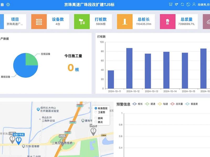Open the 总浆量 card

[179, 22]
